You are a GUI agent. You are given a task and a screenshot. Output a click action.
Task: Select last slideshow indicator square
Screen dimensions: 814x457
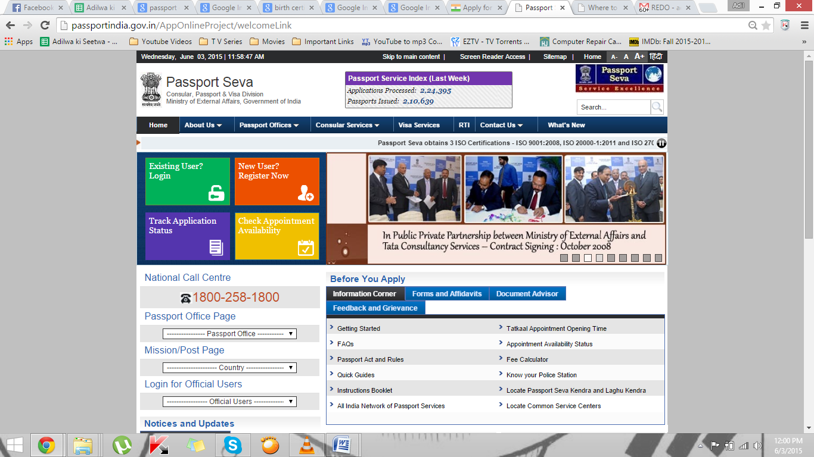click(658, 258)
